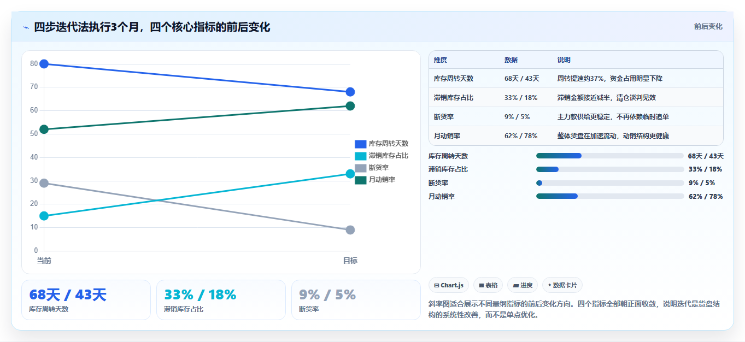Click the 表格 tag chip
This screenshot has width=745, height=342.
click(x=488, y=285)
